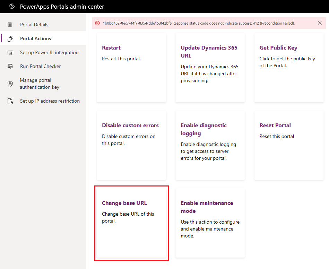Click the Disable custom errors heading
This screenshot has height=269, width=329.
[x=130, y=125]
